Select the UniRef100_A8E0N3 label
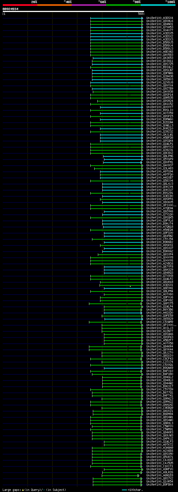 click(x=160, y=52)
